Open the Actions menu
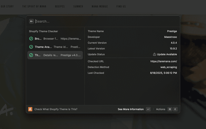 pyautogui.click(x=160, y=109)
